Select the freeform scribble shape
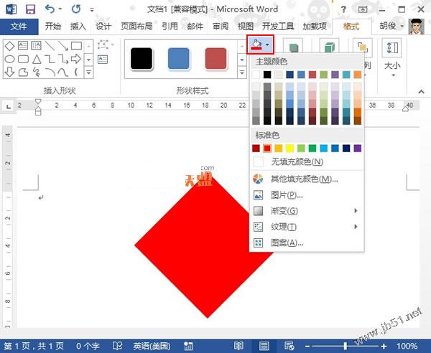This screenshot has width=431, height=353. coord(37,72)
